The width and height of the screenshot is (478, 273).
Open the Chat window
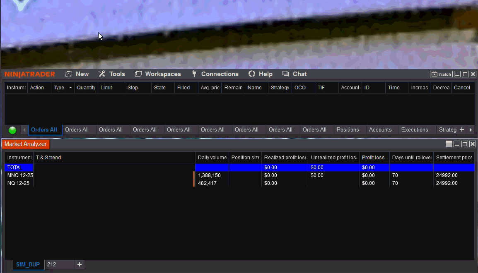pyautogui.click(x=295, y=74)
